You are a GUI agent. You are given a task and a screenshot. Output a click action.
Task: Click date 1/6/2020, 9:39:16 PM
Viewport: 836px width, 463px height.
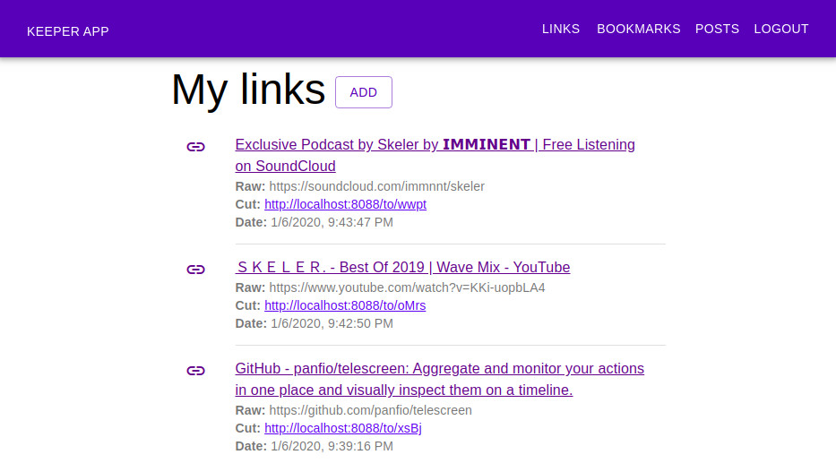coord(332,446)
